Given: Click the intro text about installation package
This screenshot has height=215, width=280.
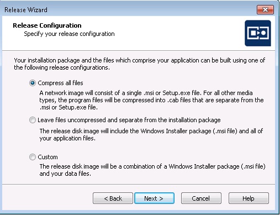Looking at the screenshot, I should 139,64.
